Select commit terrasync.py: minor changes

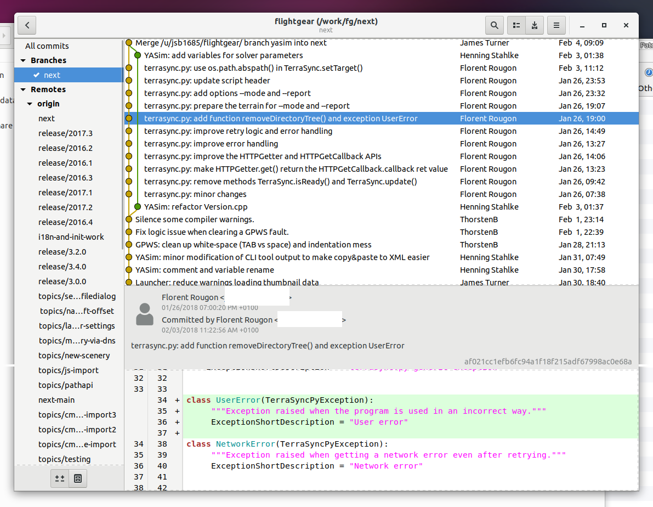click(x=382, y=194)
